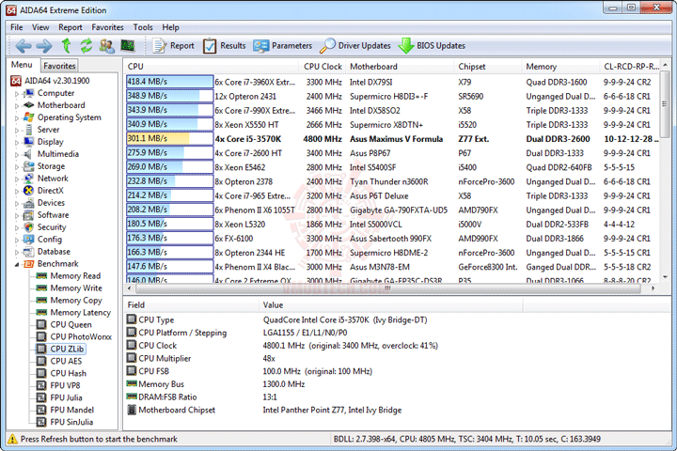677x451 pixels.
Task: Expand the Software tree node arrow
Action: tap(17, 215)
